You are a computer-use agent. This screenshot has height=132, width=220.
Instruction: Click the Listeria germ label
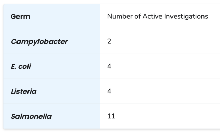24,91
